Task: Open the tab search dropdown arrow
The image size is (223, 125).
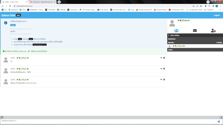Action: coord(208,2)
